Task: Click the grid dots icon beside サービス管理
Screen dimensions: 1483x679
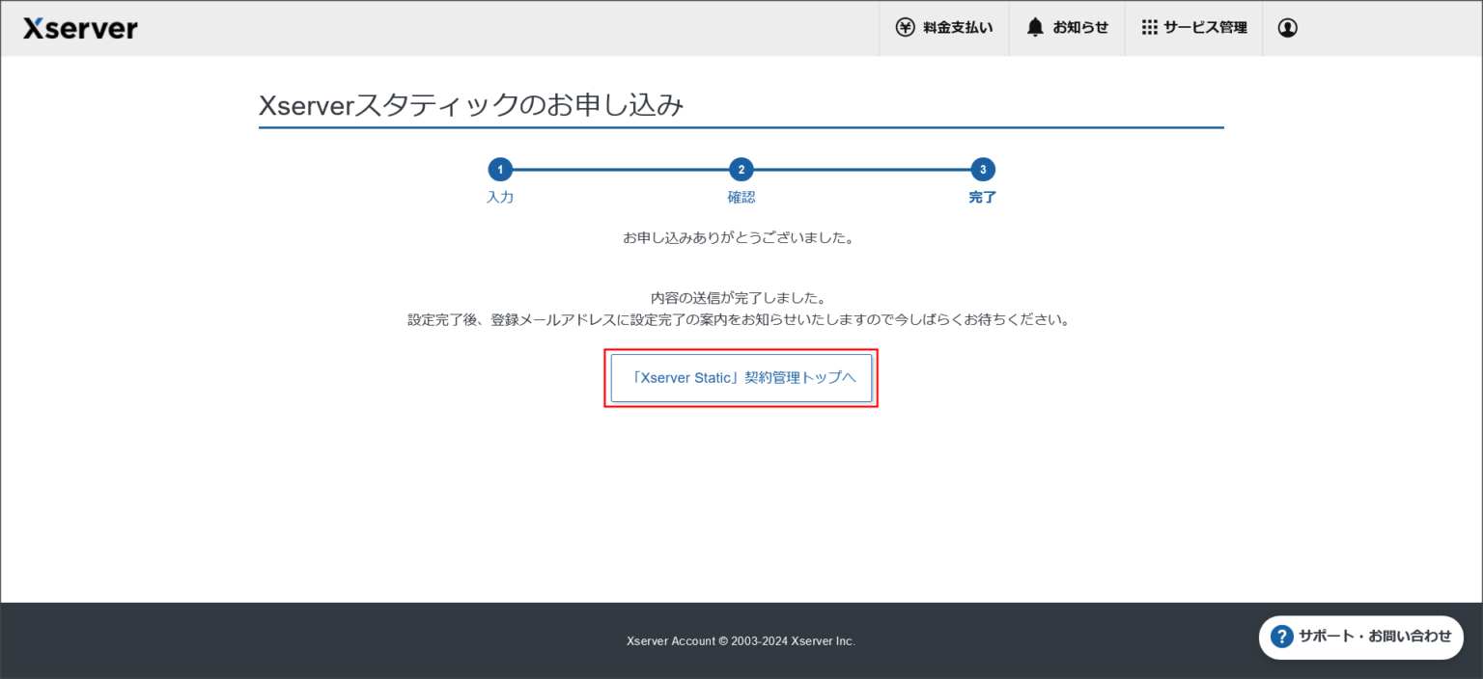Action: click(x=1149, y=27)
